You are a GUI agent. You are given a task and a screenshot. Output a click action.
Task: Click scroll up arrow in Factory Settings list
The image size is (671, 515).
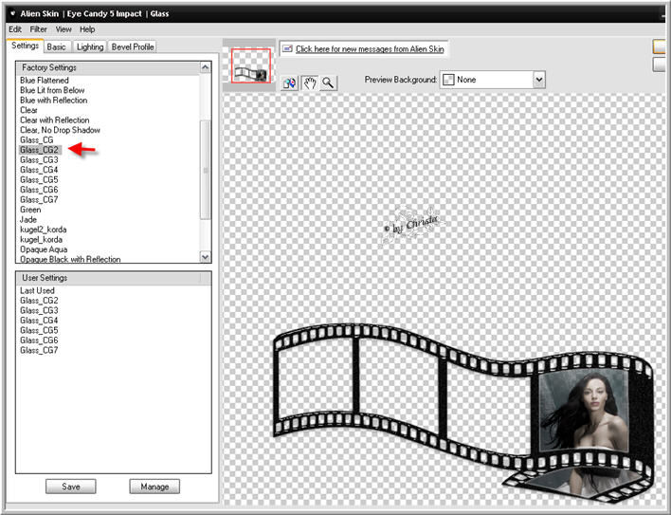tap(206, 67)
